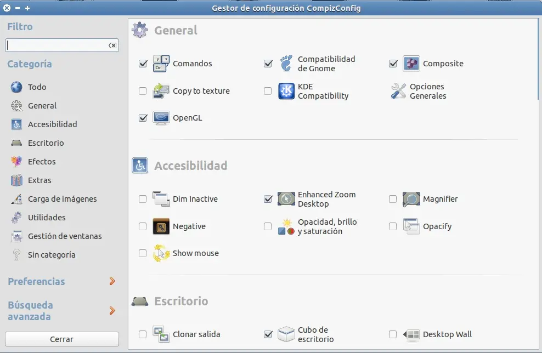
Task: Expand Preferencias with its arrow
Action: (x=112, y=281)
